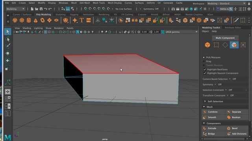Viewport: 252px width, 141px height.
Task: Click the Open scene folder icon
Action: pyautogui.click(x=37, y=9)
